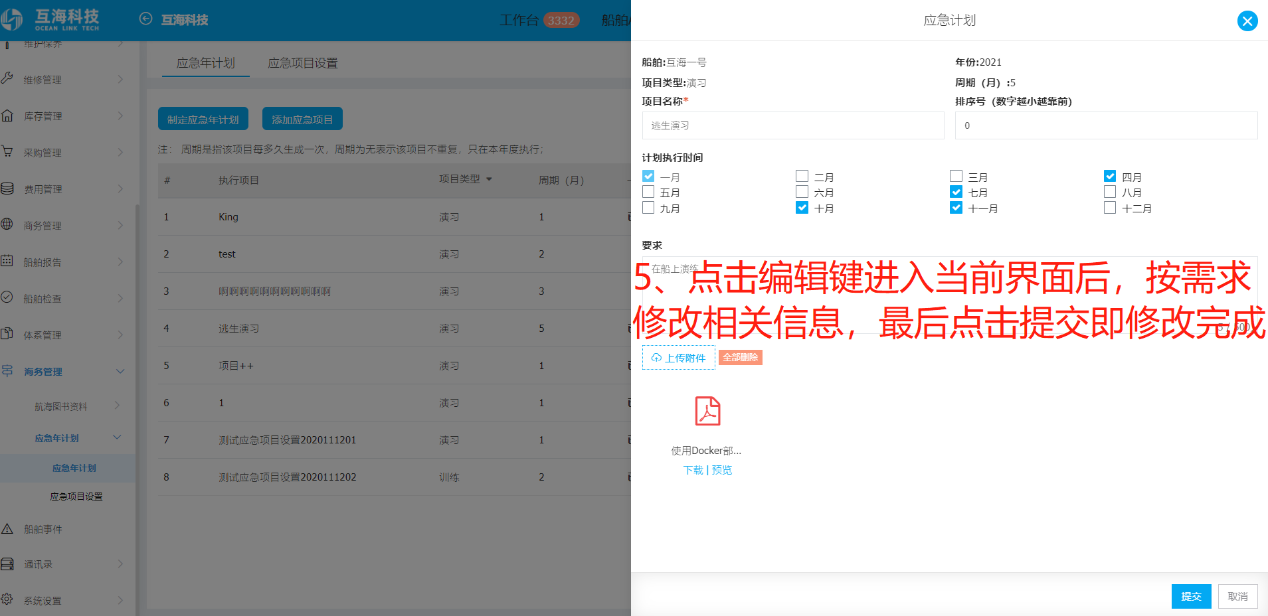Collapse the 应急年计划 submenu chevron
The width and height of the screenshot is (1268, 616).
point(118,437)
